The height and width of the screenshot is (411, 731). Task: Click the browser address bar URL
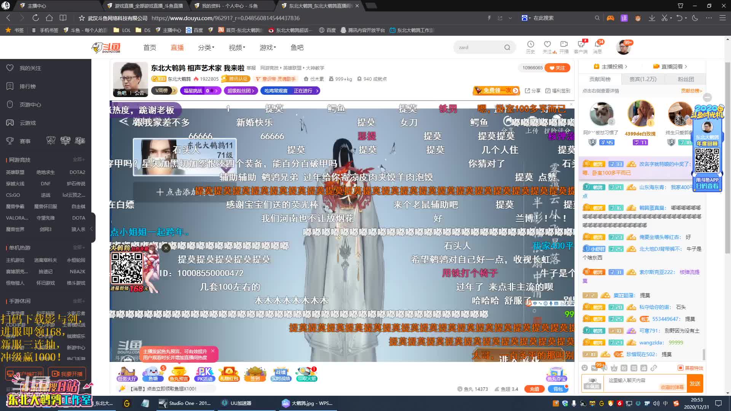(225, 18)
